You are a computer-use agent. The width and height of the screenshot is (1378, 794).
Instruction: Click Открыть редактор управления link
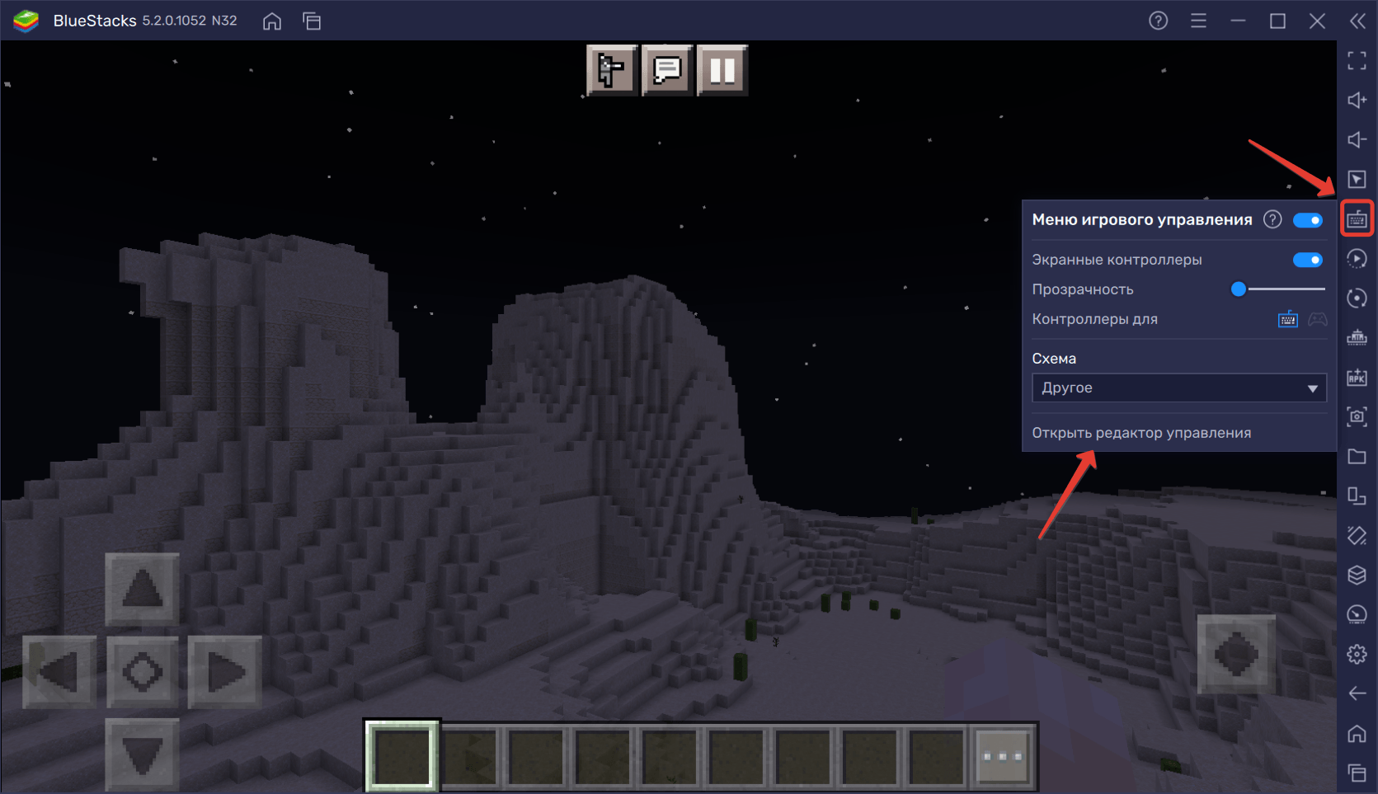(x=1141, y=433)
